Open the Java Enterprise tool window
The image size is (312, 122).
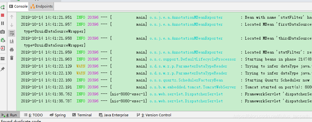point(114,115)
